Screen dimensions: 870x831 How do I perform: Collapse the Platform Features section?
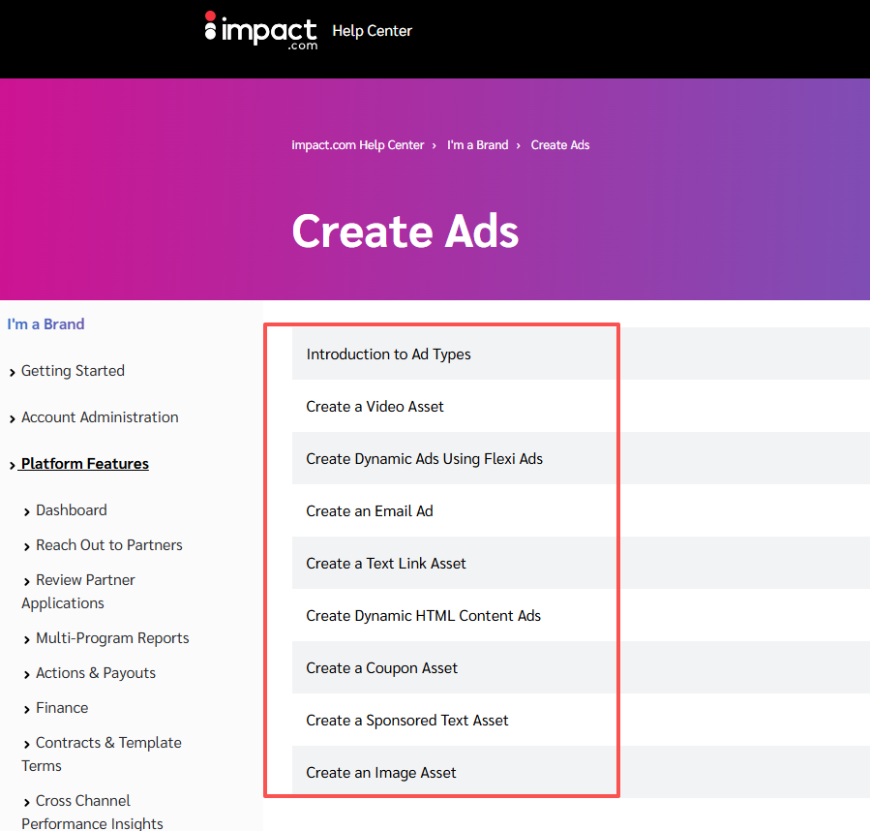coord(12,464)
